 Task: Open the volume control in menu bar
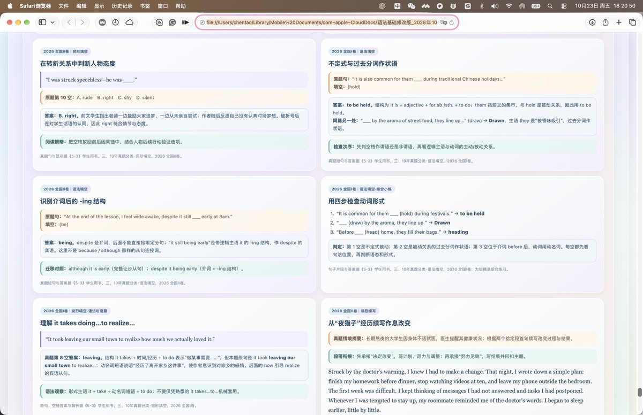(x=494, y=6)
